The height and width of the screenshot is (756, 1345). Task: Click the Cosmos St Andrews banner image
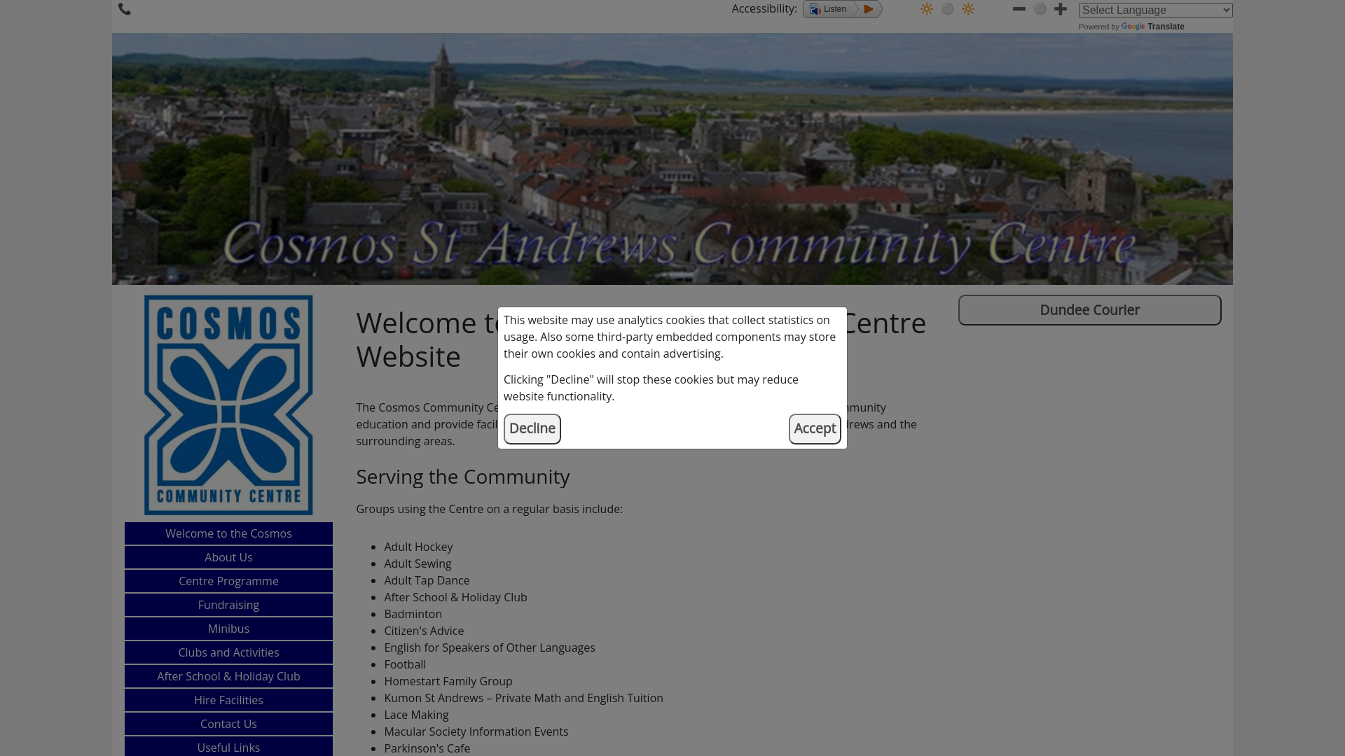click(x=672, y=159)
